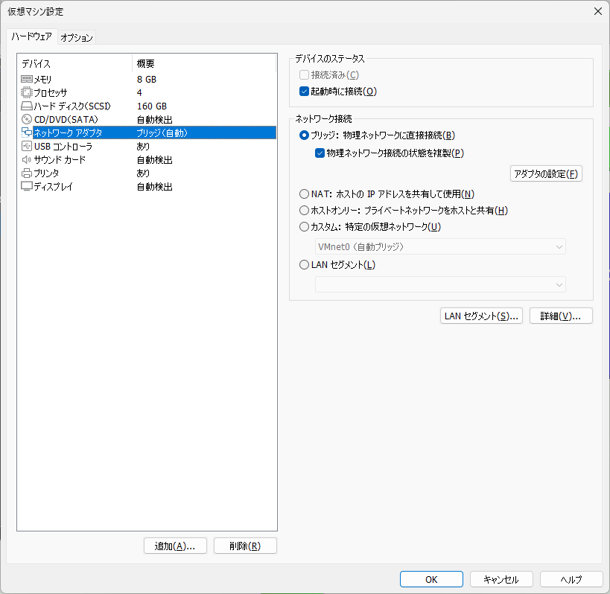Toggle the 接続済み(C) checkbox
The width and height of the screenshot is (610, 594).
point(304,74)
